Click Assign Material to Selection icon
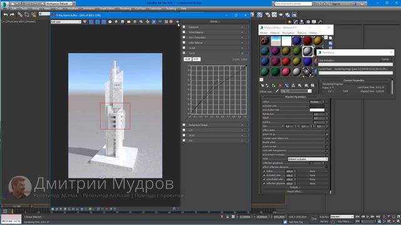401x225 pixels. coord(274,86)
